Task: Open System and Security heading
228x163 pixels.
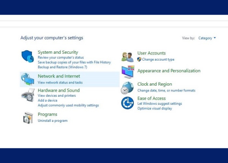Action: tap(58, 52)
